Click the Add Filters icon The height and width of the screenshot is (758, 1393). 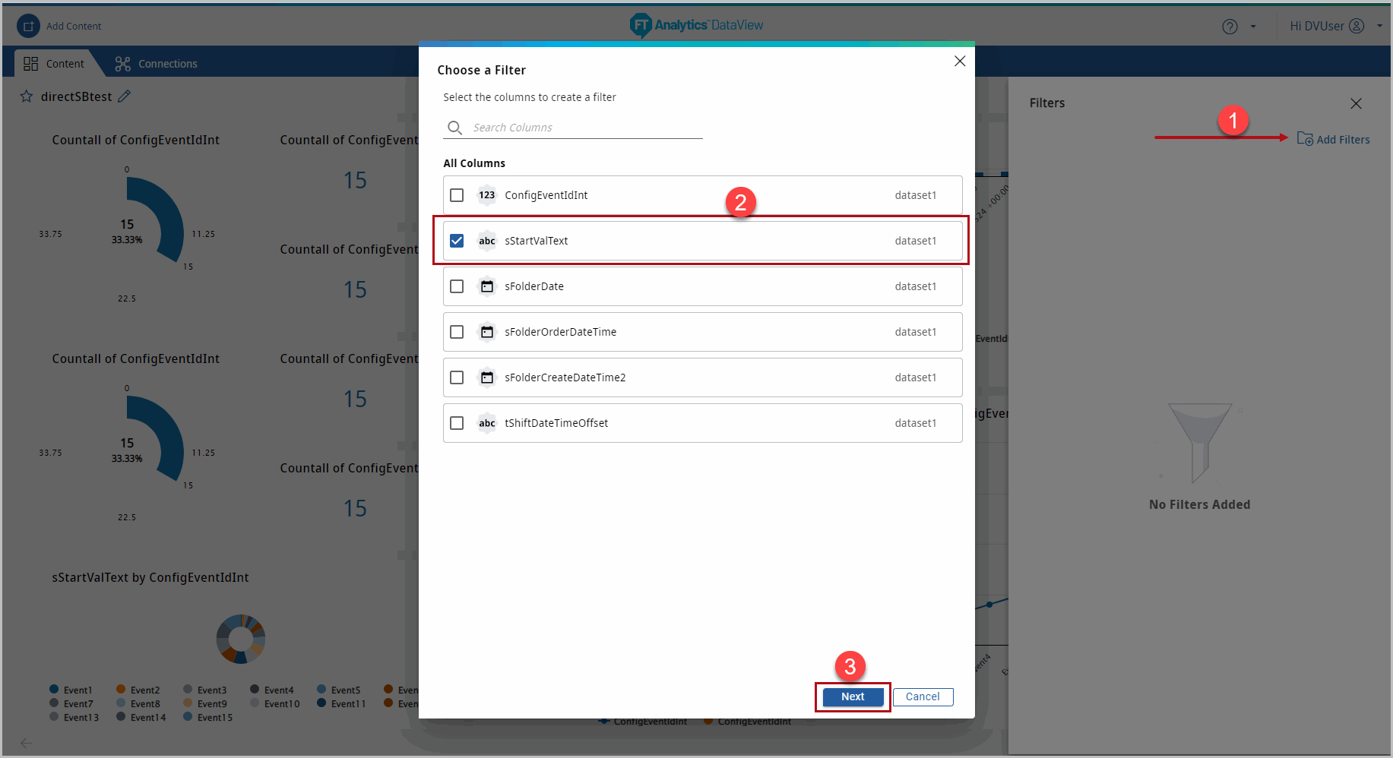pyautogui.click(x=1304, y=139)
